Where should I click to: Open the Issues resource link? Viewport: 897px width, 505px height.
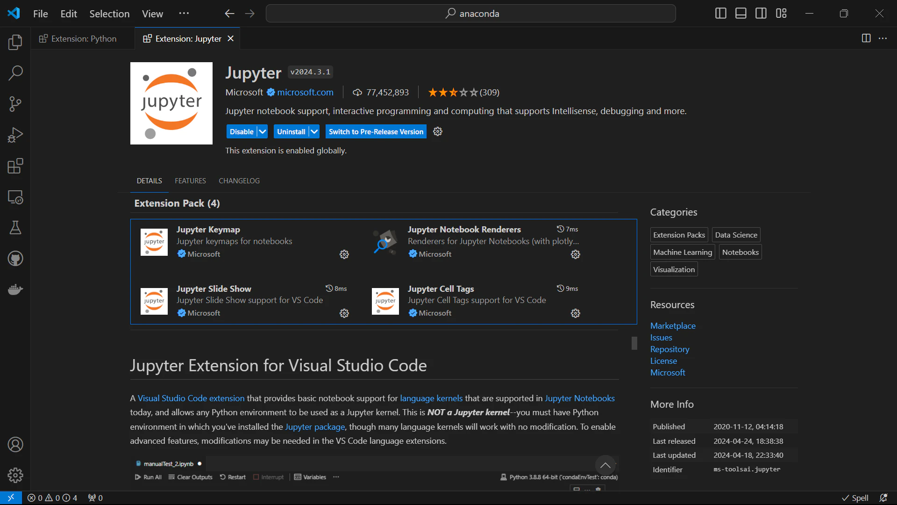pos(661,338)
